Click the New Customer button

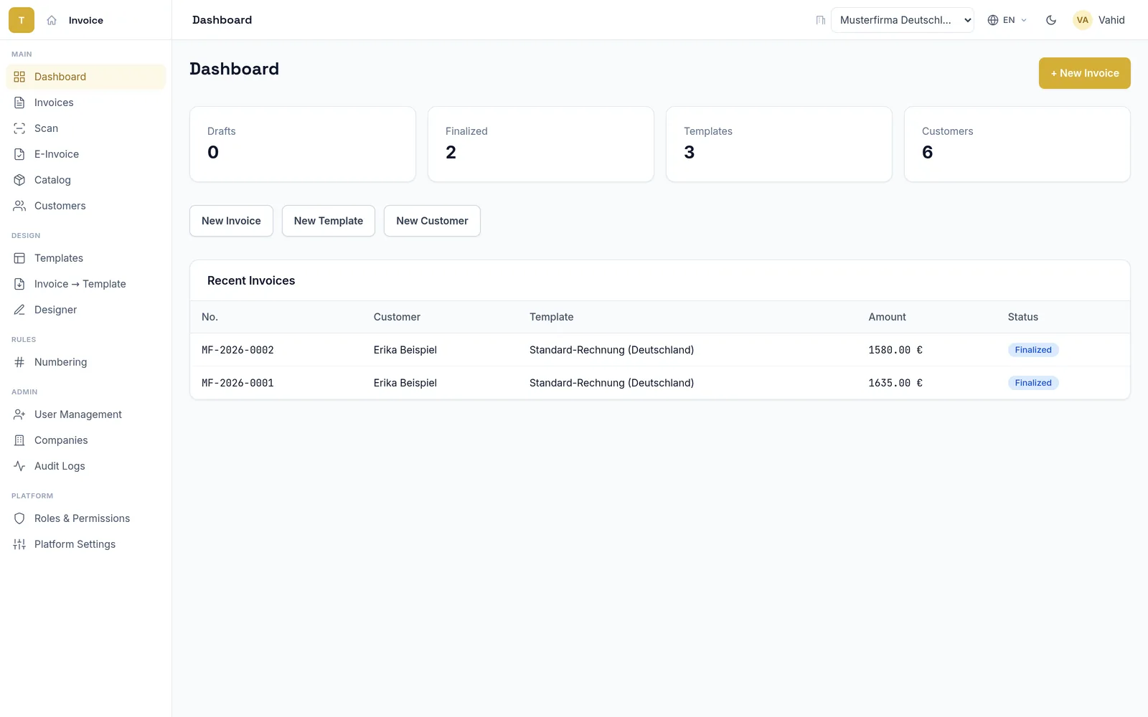pyautogui.click(x=432, y=221)
